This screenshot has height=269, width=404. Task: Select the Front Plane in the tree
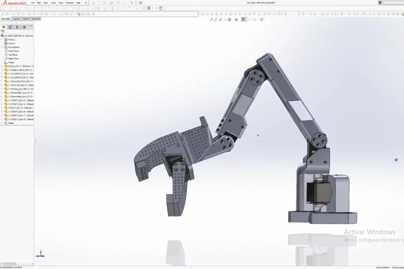pos(13,51)
